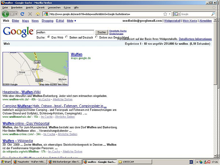Select "Seiten auf Deutsch" radio button
The image size is (220, 165).
(x=66, y=37)
